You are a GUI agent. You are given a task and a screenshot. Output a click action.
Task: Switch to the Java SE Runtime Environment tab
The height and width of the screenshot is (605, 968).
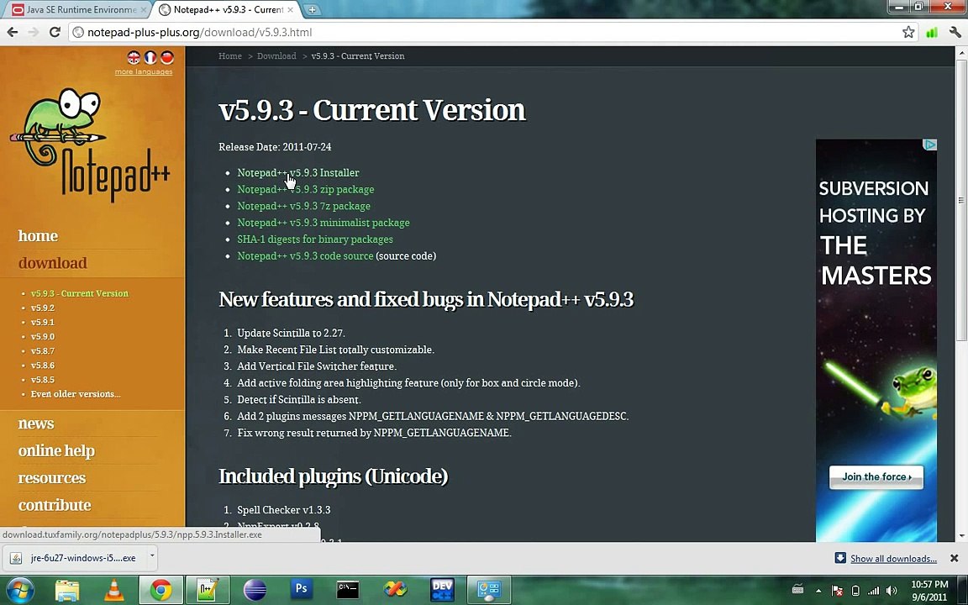tap(79, 10)
